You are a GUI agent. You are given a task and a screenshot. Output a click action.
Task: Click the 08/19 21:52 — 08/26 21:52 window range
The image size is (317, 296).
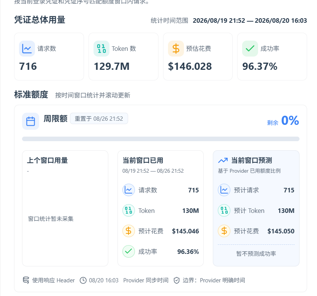153,171
